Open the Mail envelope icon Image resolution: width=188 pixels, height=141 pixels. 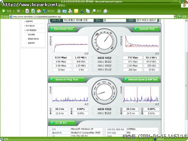click(105, 11)
